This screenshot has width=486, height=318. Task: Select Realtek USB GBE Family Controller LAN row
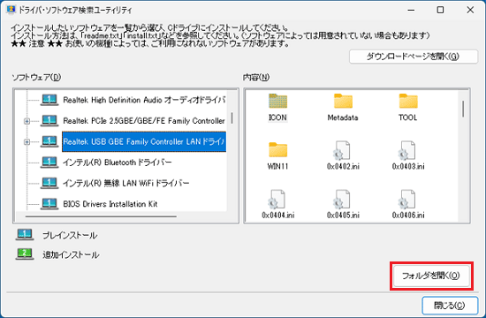click(144, 141)
